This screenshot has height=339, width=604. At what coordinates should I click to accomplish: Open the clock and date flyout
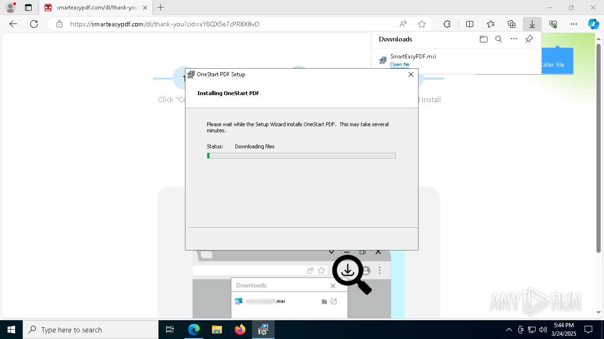click(563, 330)
